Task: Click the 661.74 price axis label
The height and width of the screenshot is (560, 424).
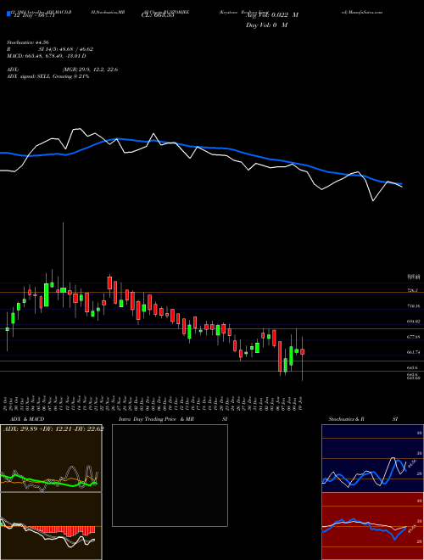Action: 413,352
